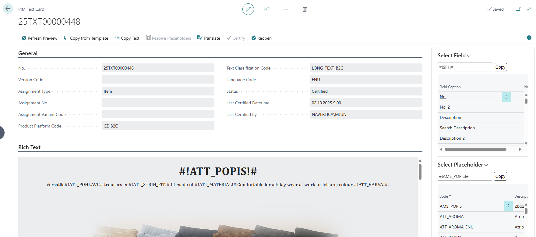Click the Assignment No. field

[x=158, y=103]
